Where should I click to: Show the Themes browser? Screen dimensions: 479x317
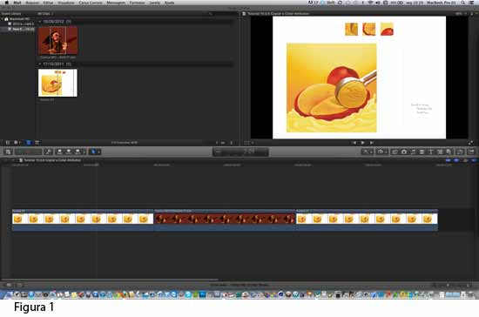click(x=449, y=152)
